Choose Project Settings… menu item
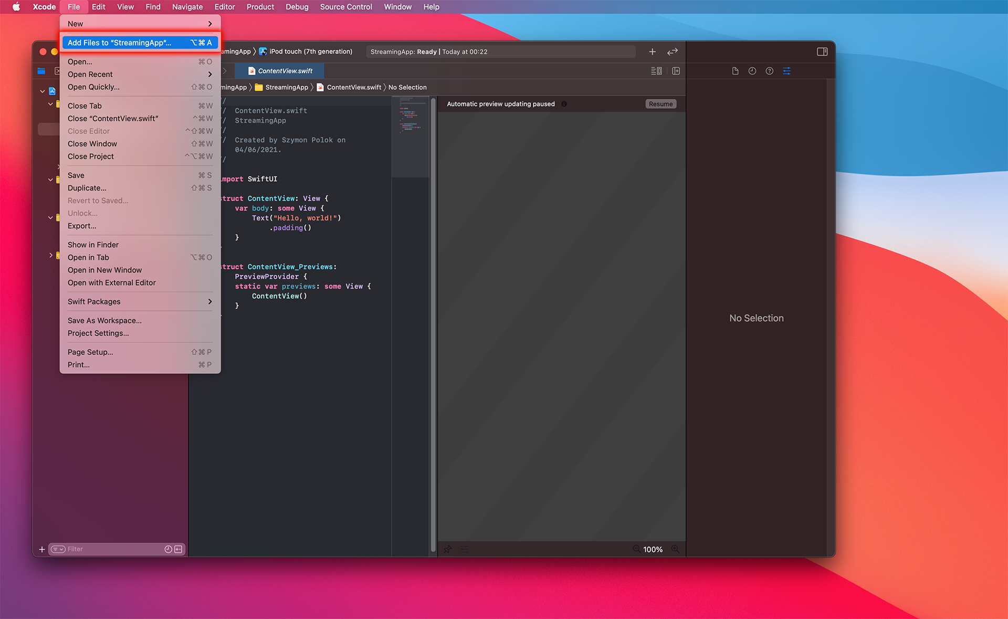The height and width of the screenshot is (619, 1008). [x=140, y=333]
